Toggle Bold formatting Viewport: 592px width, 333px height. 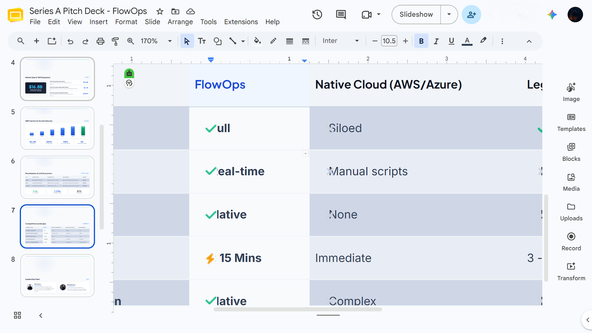point(421,41)
